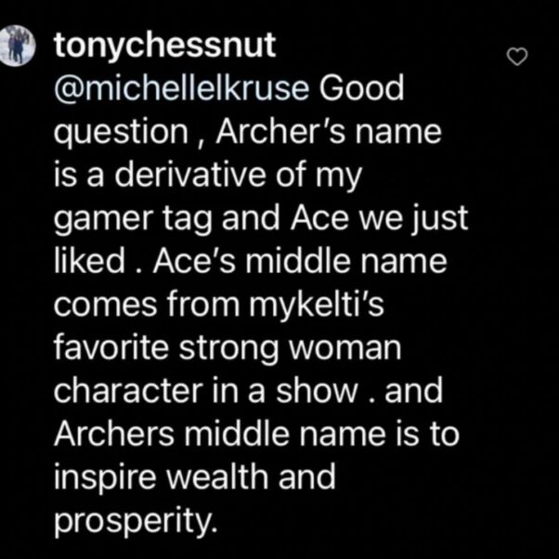
Task: Like the comment with the heart icon
Action: click(517, 57)
